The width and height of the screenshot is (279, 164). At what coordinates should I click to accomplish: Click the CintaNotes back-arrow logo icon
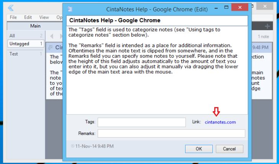click(x=11, y=8)
